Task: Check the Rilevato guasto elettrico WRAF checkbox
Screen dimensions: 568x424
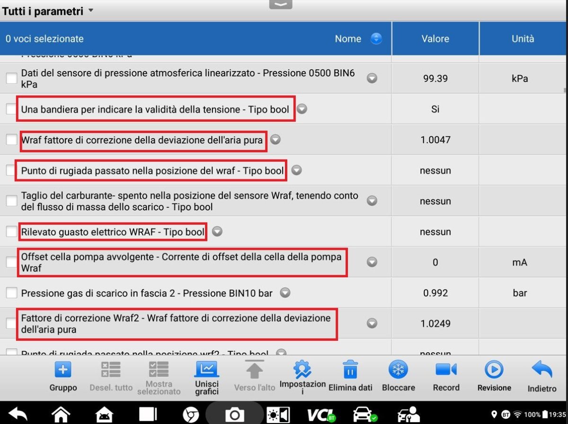Action: coord(11,232)
